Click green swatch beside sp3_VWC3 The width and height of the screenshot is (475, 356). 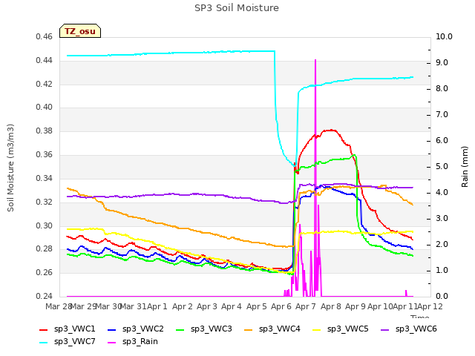pos(180,330)
